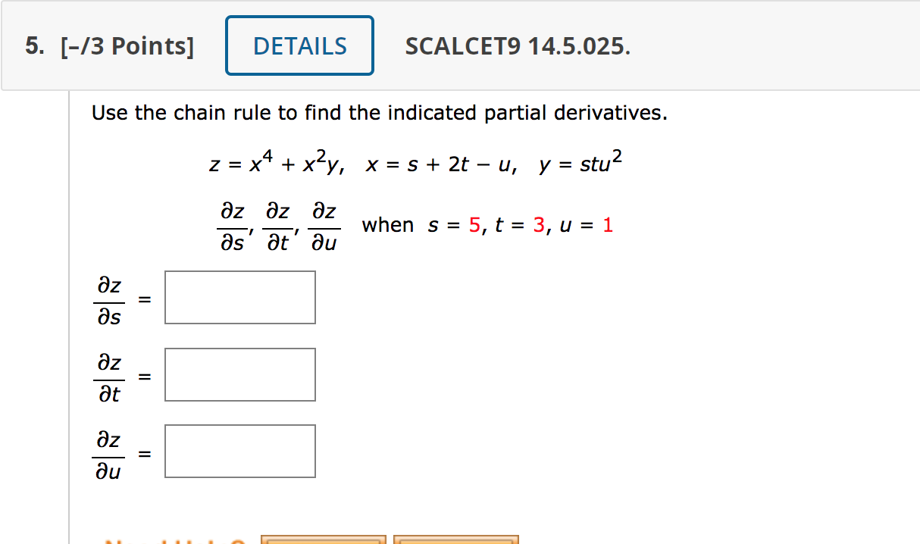This screenshot has width=920, height=544.
Task: Open the DETAILS panel for question 5
Action: (299, 45)
